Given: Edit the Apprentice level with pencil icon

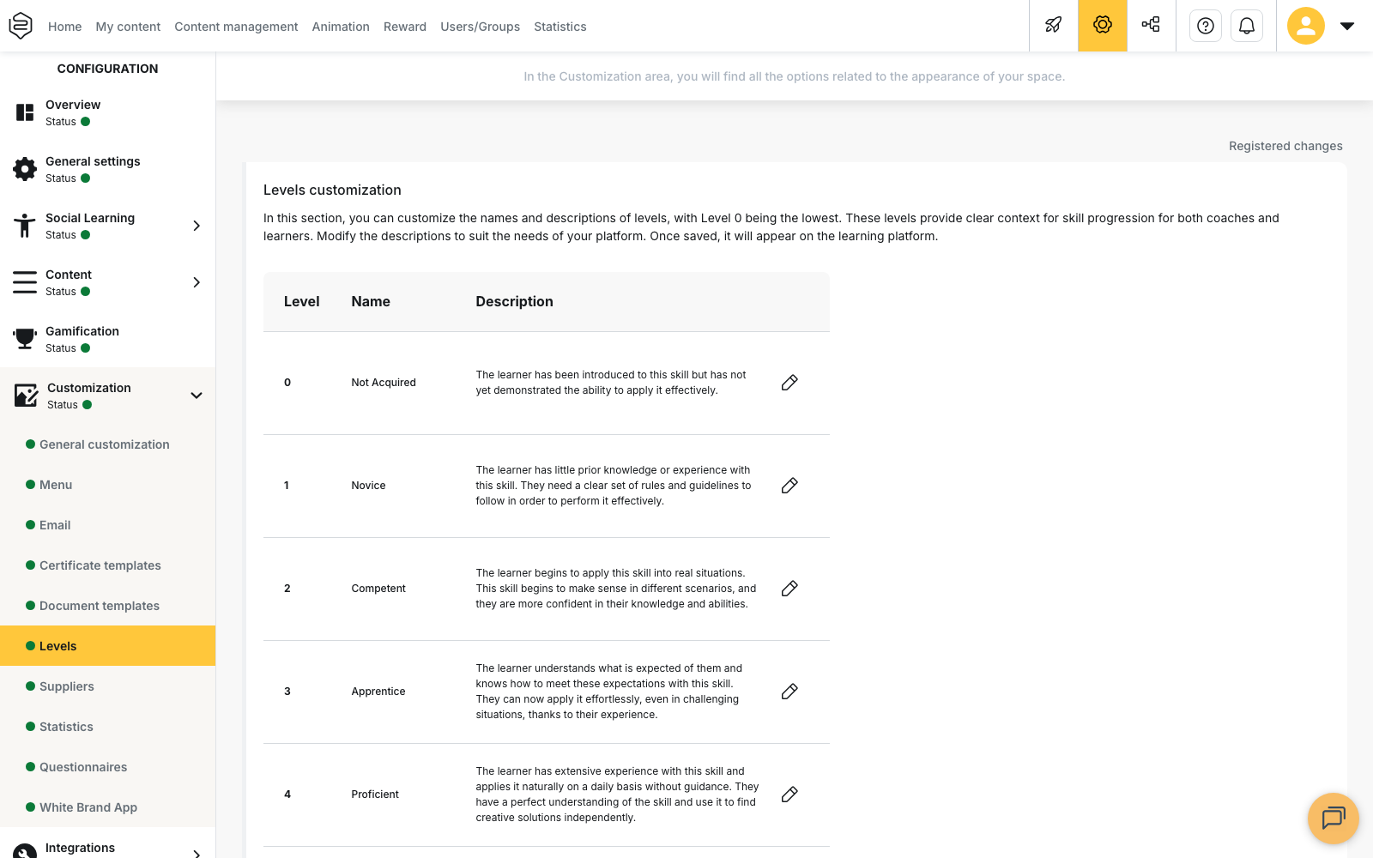Looking at the screenshot, I should [x=789, y=692].
